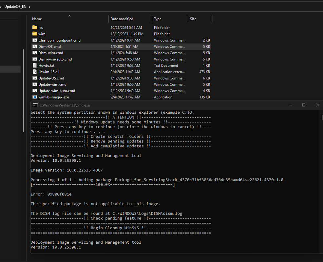Image resolution: width=323 pixels, height=262 pixels.
Task: Click the lcu folder icon
Action: click(x=35, y=28)
